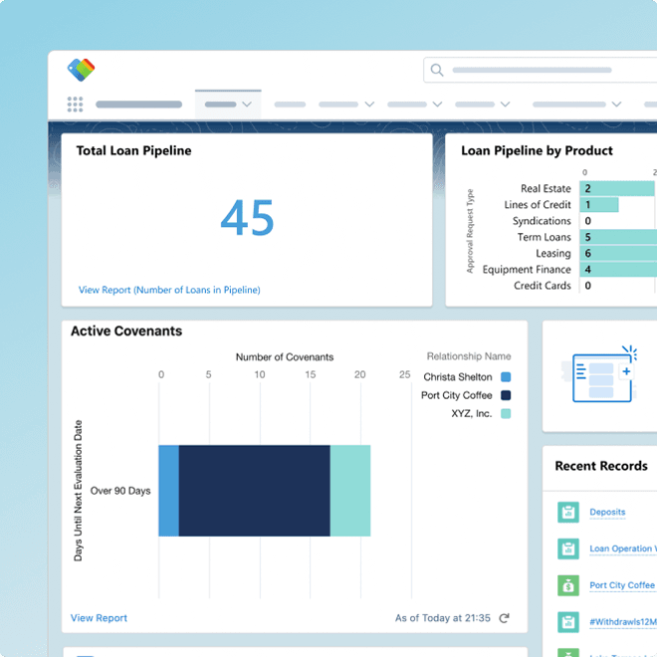Click the #Withdrawls12M record icon
Viewport: 657px width, 657px height.
point(567,622)
